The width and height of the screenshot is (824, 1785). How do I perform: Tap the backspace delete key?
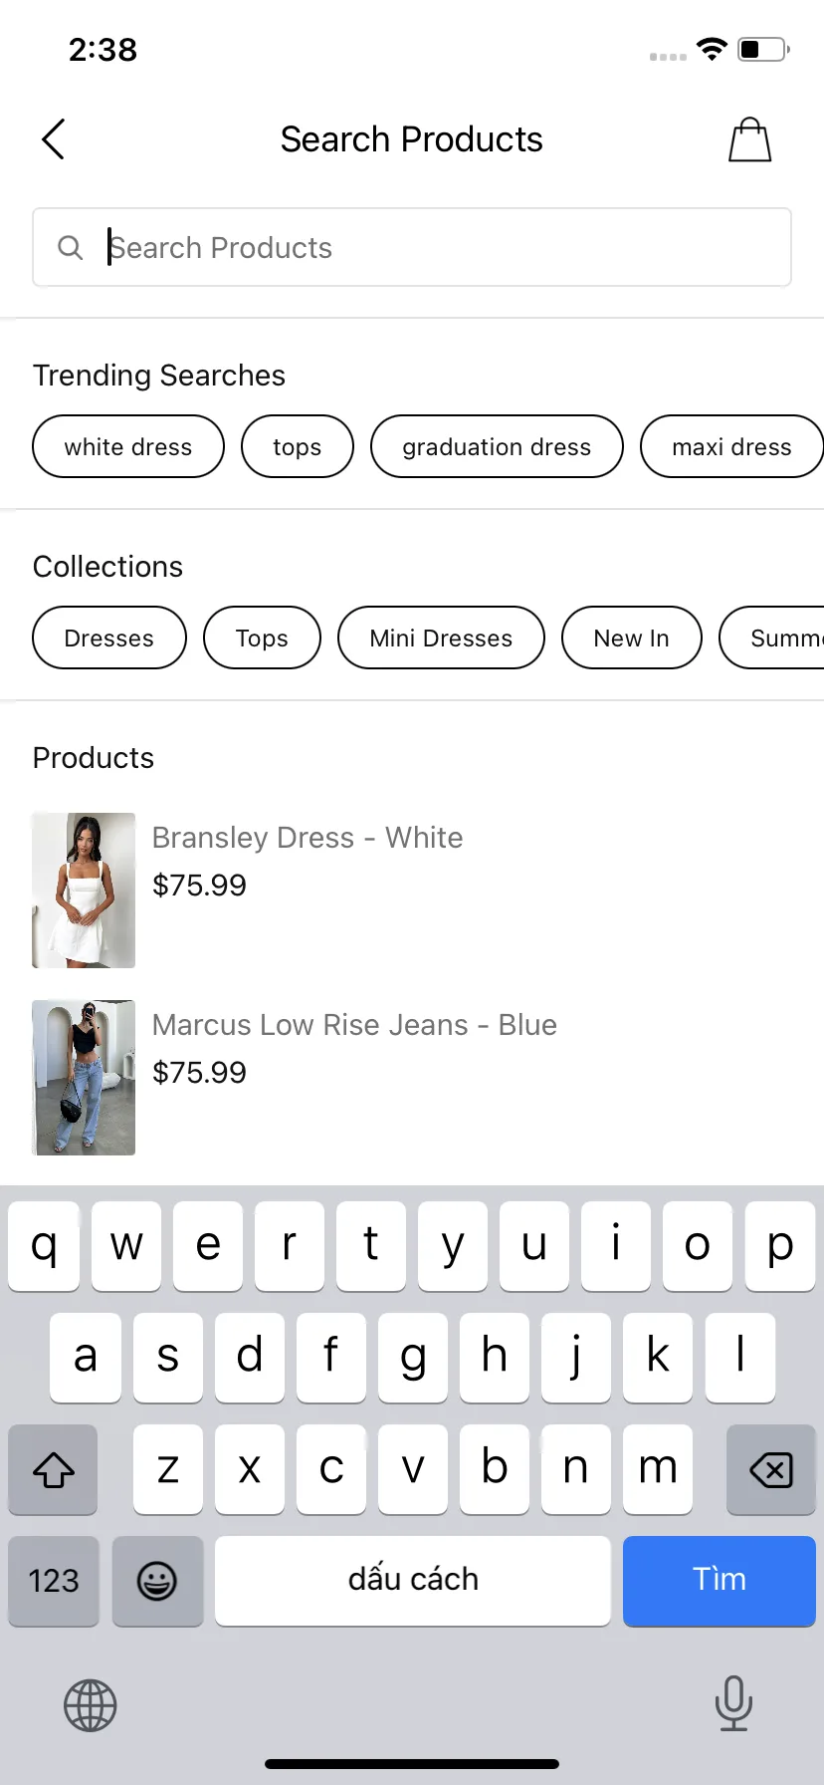[x=771, y=1469]
